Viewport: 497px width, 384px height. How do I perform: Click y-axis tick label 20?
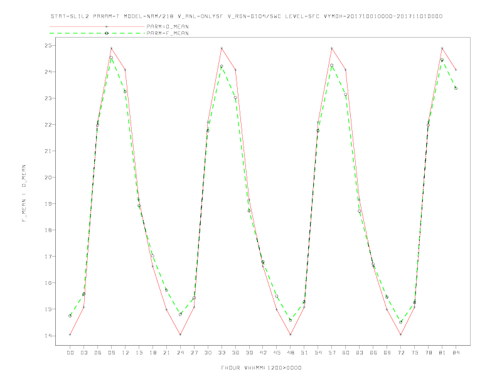48,178
